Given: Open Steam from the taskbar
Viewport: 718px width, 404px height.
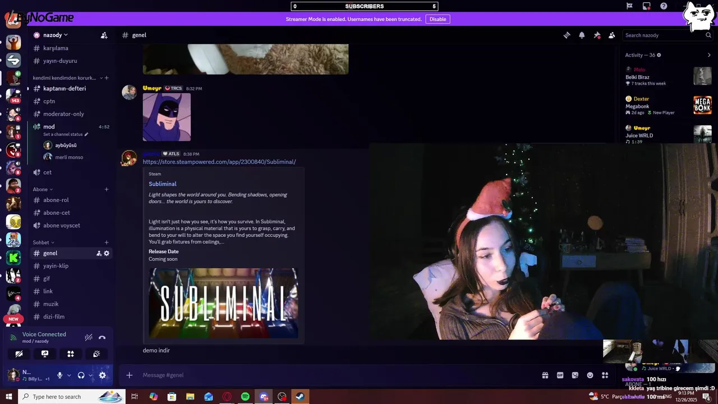Looking at the screenshot, I should click(x=301, y=397).
